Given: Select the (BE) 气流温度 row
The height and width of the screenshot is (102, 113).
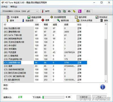Looking at the screenshot, I should pyautogui.click(x=45, y=52).
